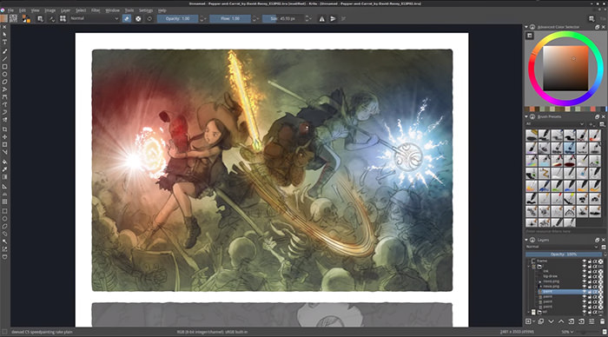Select the Color Picker eyedropper tool
608x337 pixels.
pos(4,169)
